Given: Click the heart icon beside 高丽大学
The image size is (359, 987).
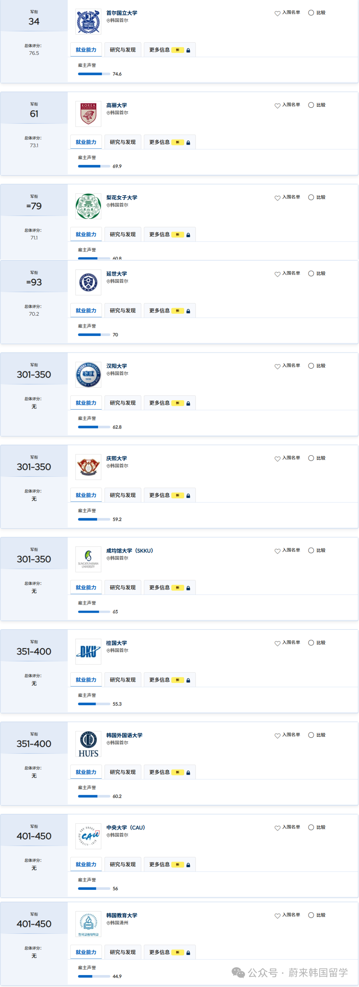Looking at the screenshot, I should 277,106.
